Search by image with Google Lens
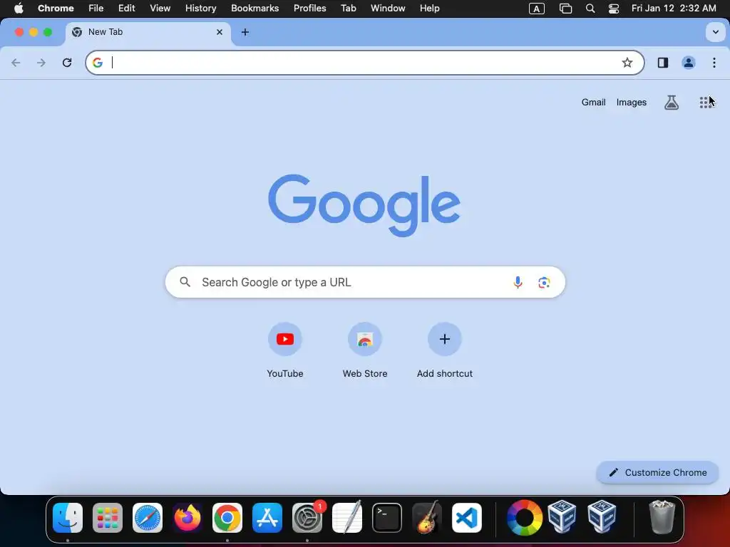 click(544, 282)
